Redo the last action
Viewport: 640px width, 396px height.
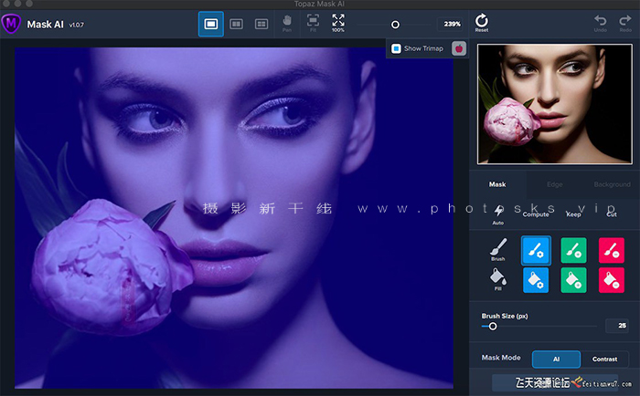coord(624,23)
